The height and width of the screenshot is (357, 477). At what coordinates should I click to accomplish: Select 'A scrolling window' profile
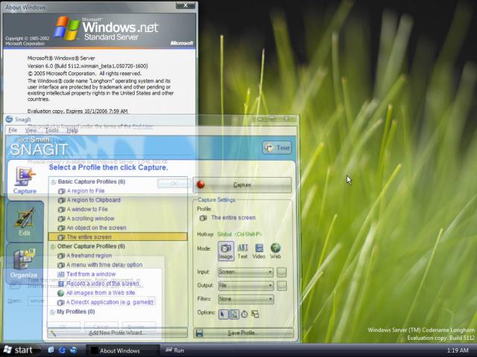click(x=91, y=219)
